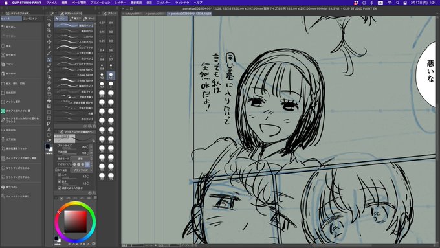Viewport: 440px width, 248px height.
Task: Select the Auto select wand tool
Action: (49, 48)
